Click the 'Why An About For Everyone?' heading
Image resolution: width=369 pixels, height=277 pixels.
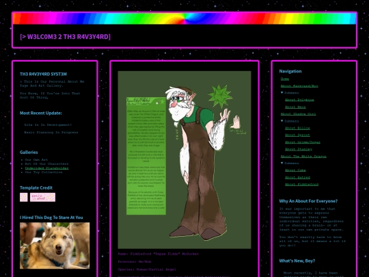pyautogui.click(x=308, y=201)
